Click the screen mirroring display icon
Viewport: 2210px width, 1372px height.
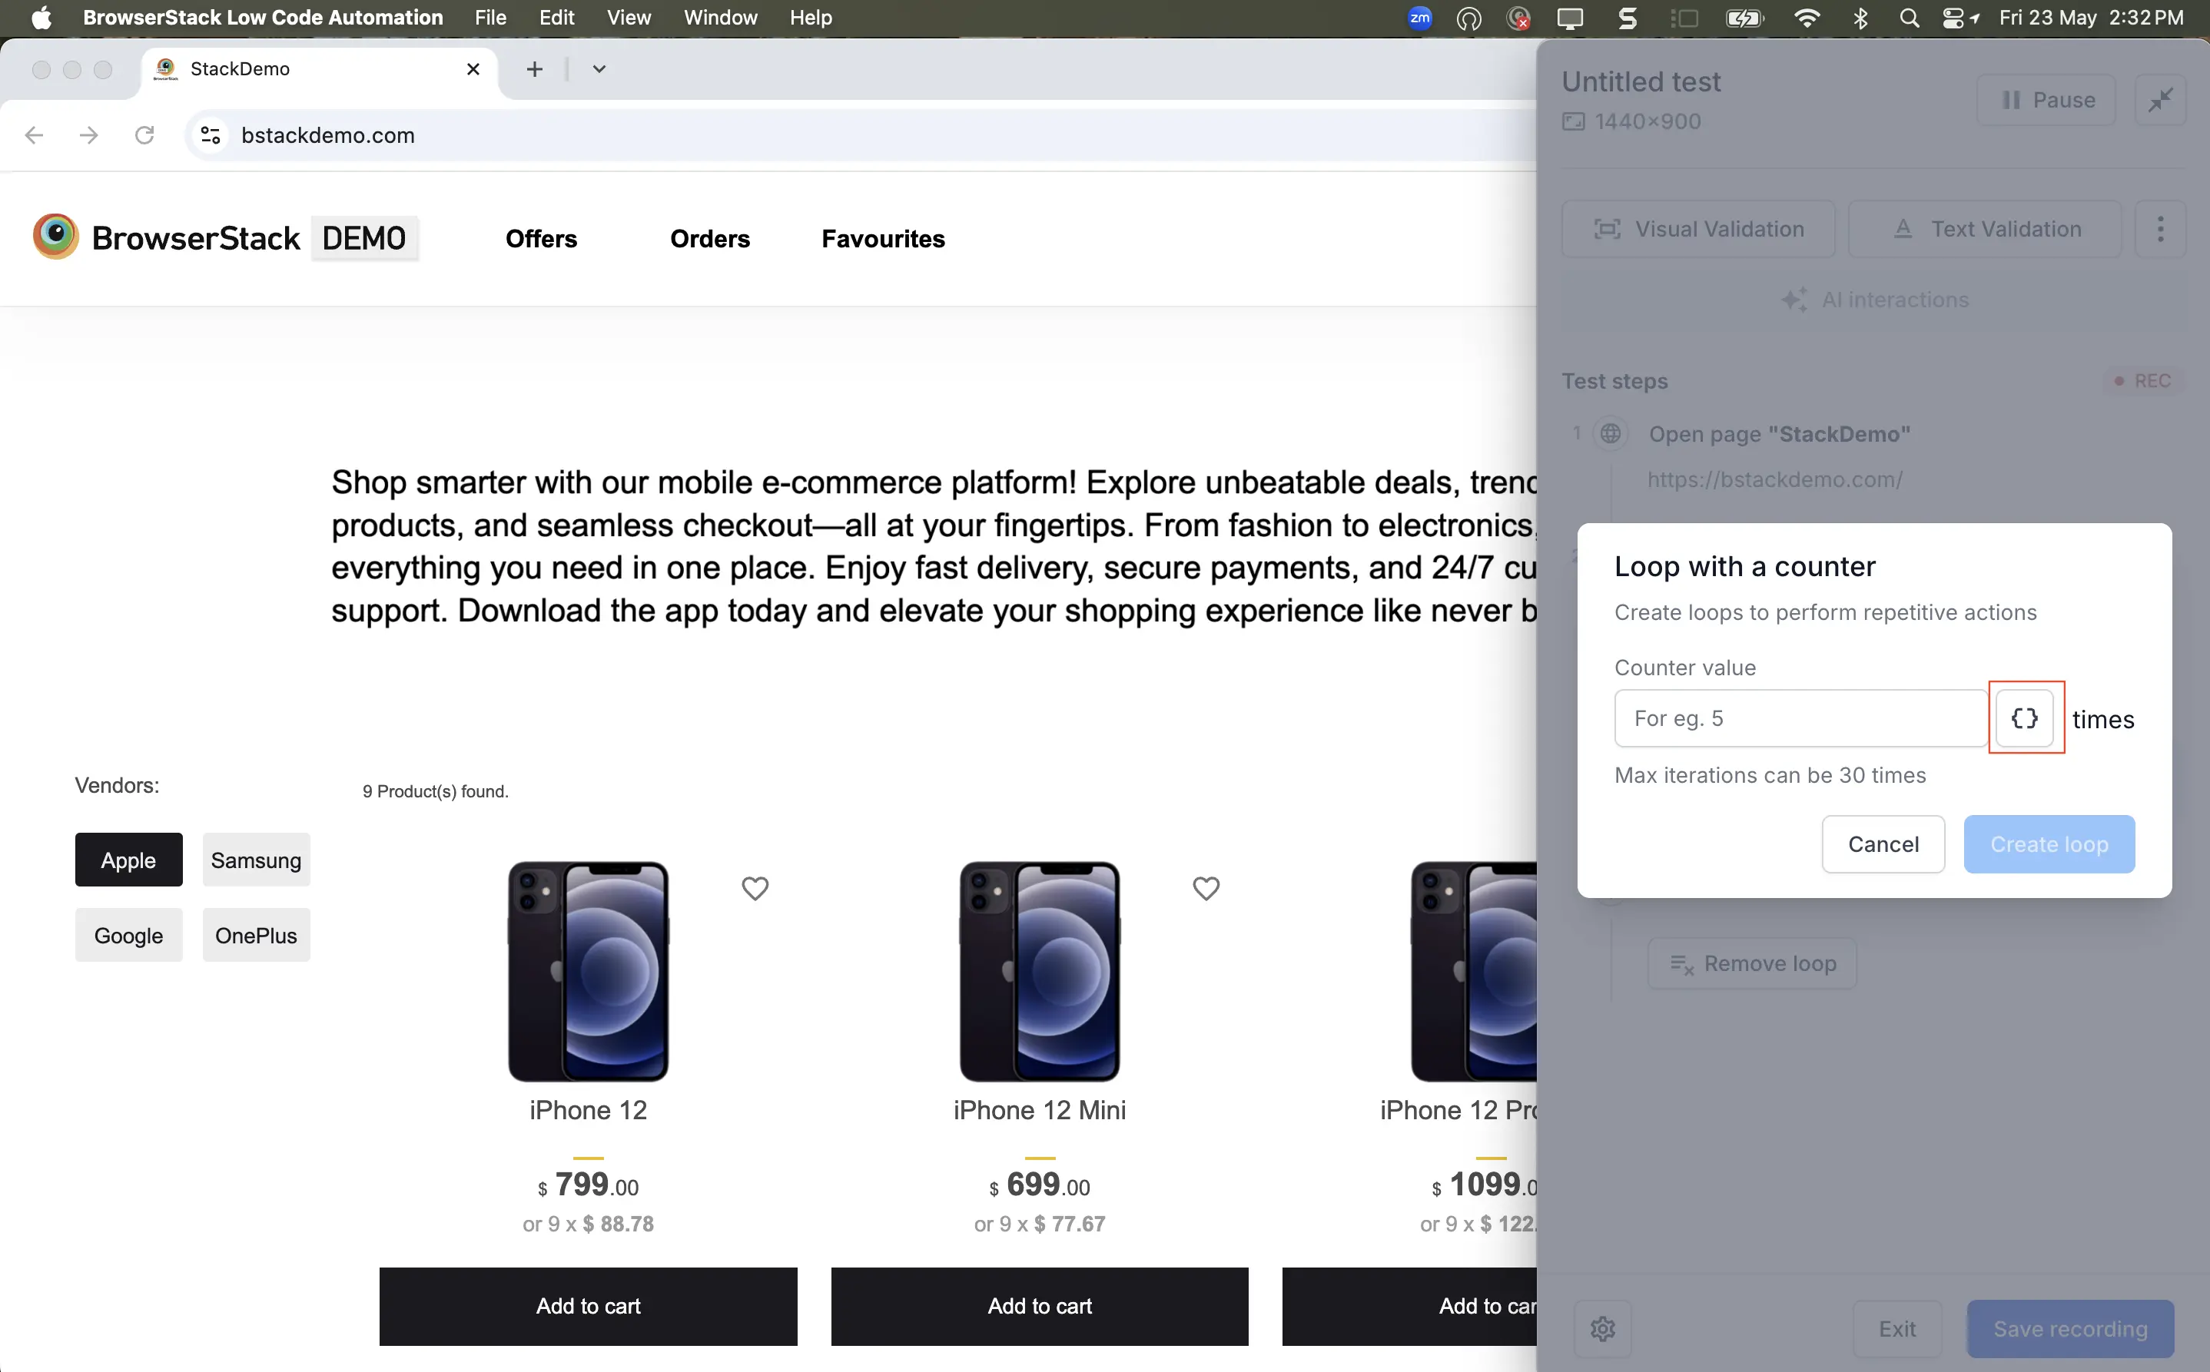pyautogui.click(x=1570, y=17)
